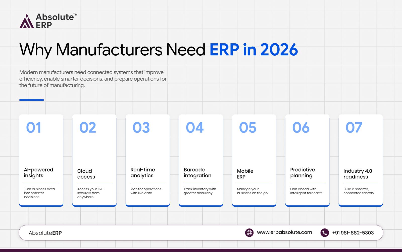Image resolution: width=402 pixels, height=252 pixels.
Task: Click the globe icon beside the website
Action: [249, 233]
